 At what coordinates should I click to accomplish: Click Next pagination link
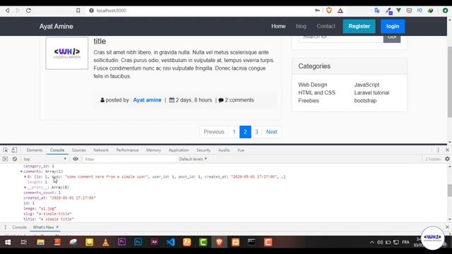(271, 132)
